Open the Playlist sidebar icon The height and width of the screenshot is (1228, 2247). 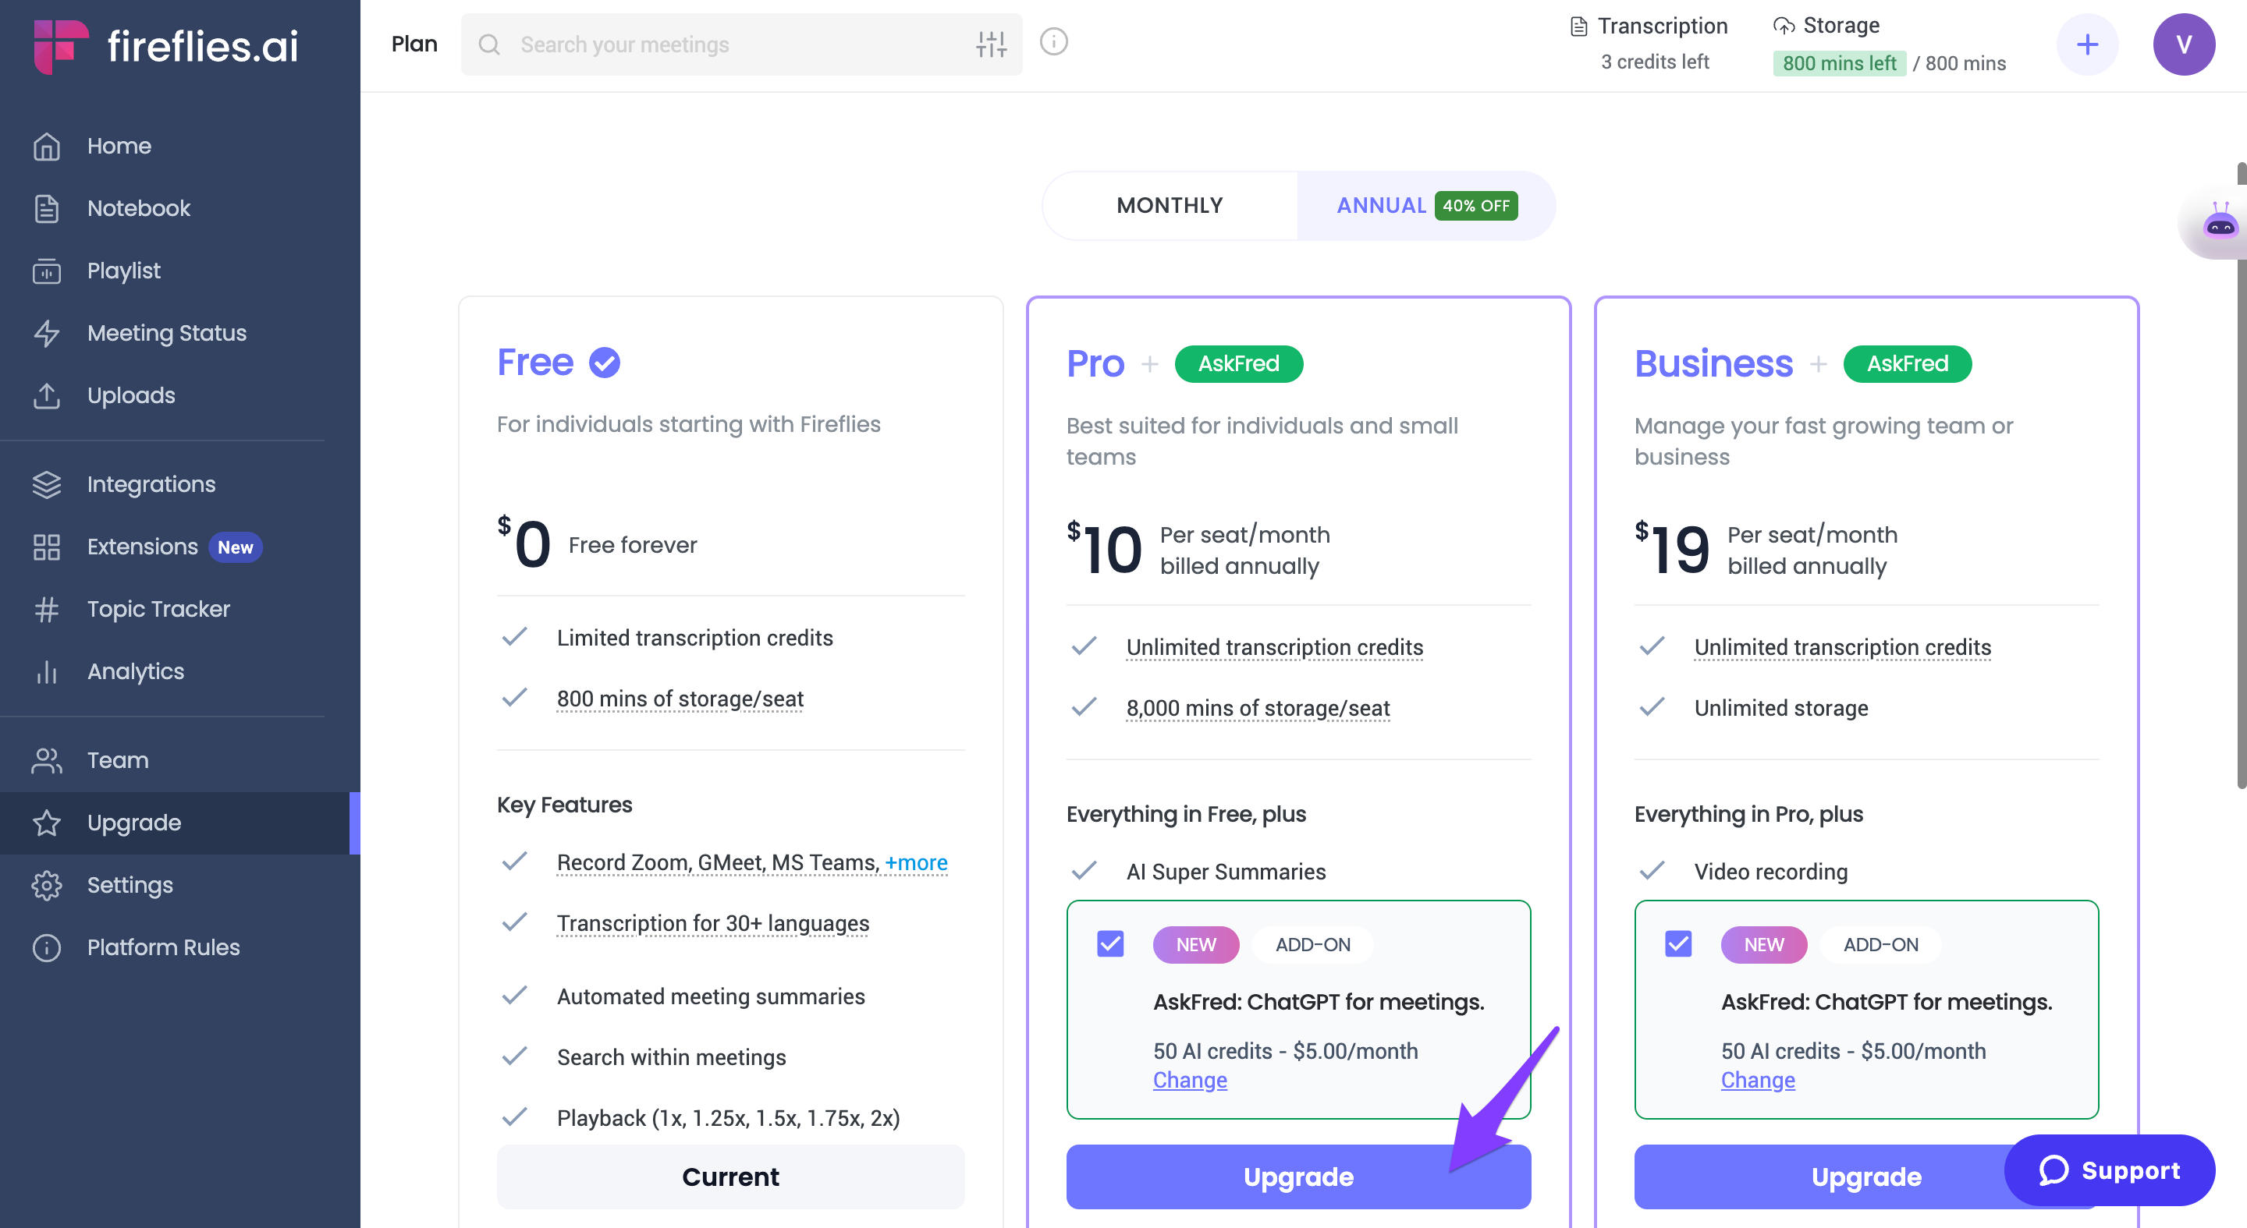46,271
